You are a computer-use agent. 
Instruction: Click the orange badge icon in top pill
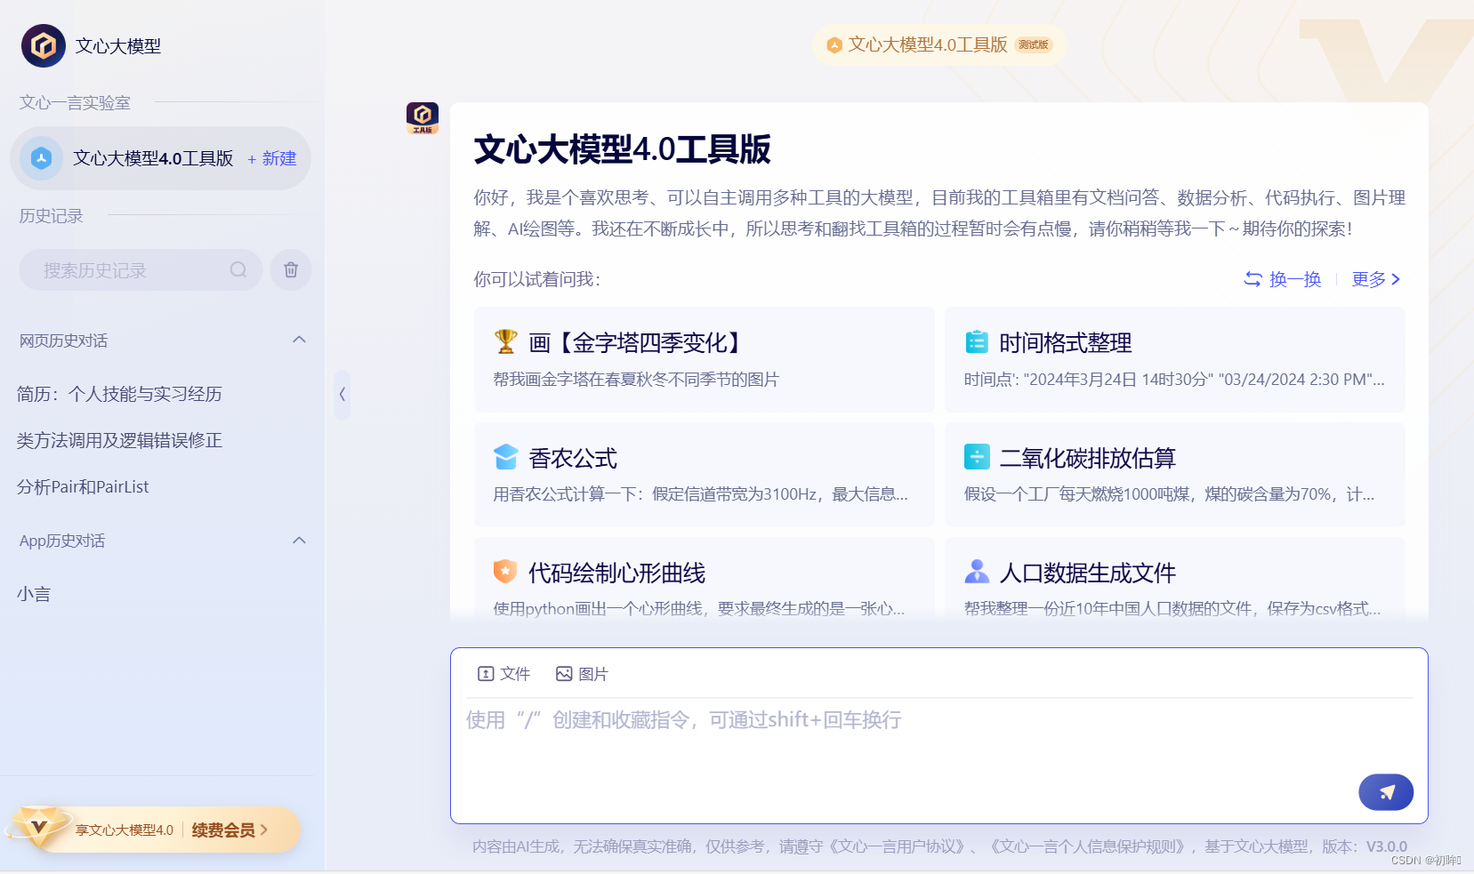pyautogui.click(x=834, y=44)
